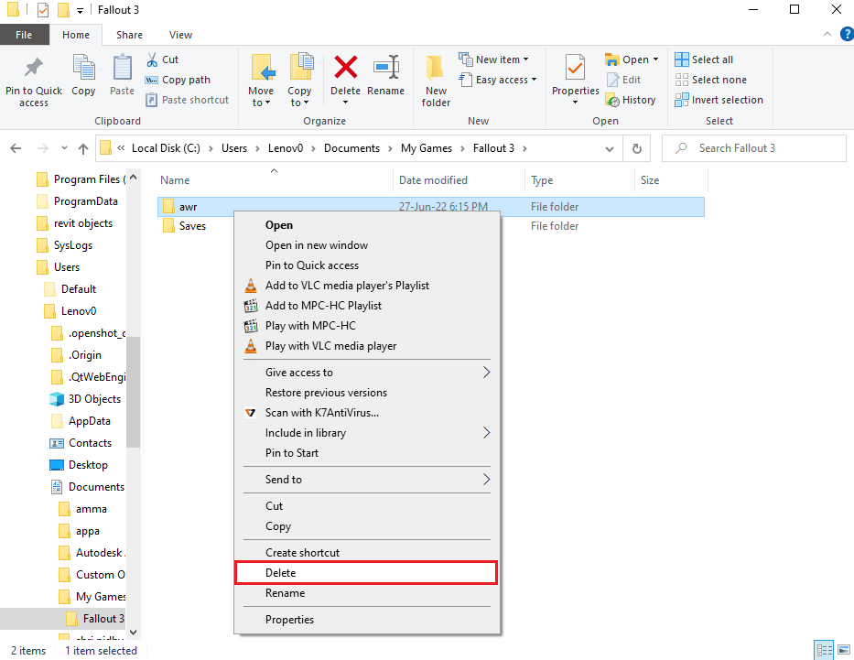Image resolution: width=854 pixels, height=660 pixels.
Task: Click the Properties checkmark in title bar
Action: (x=43, y=10)
